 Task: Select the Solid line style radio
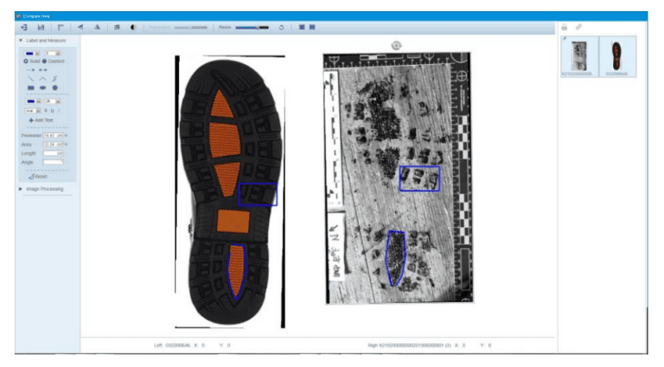pyautogui.click(x=26, y=61)
